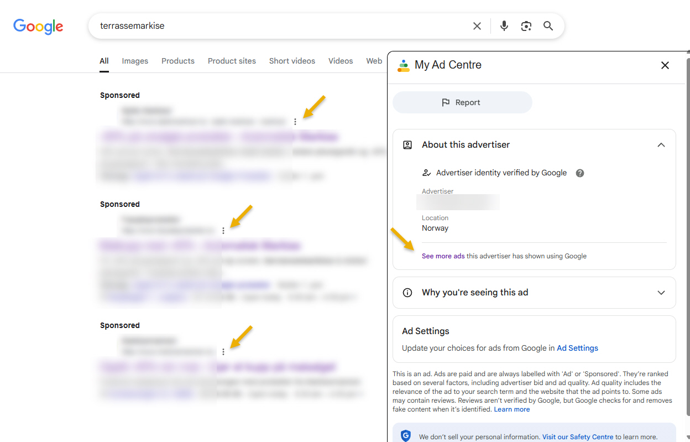Open the Short videos tab
This screenshot has height=442, width=690.
point(292,61)
